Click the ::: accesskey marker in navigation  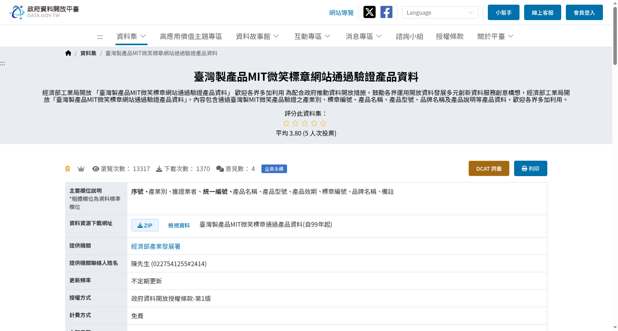100,37
